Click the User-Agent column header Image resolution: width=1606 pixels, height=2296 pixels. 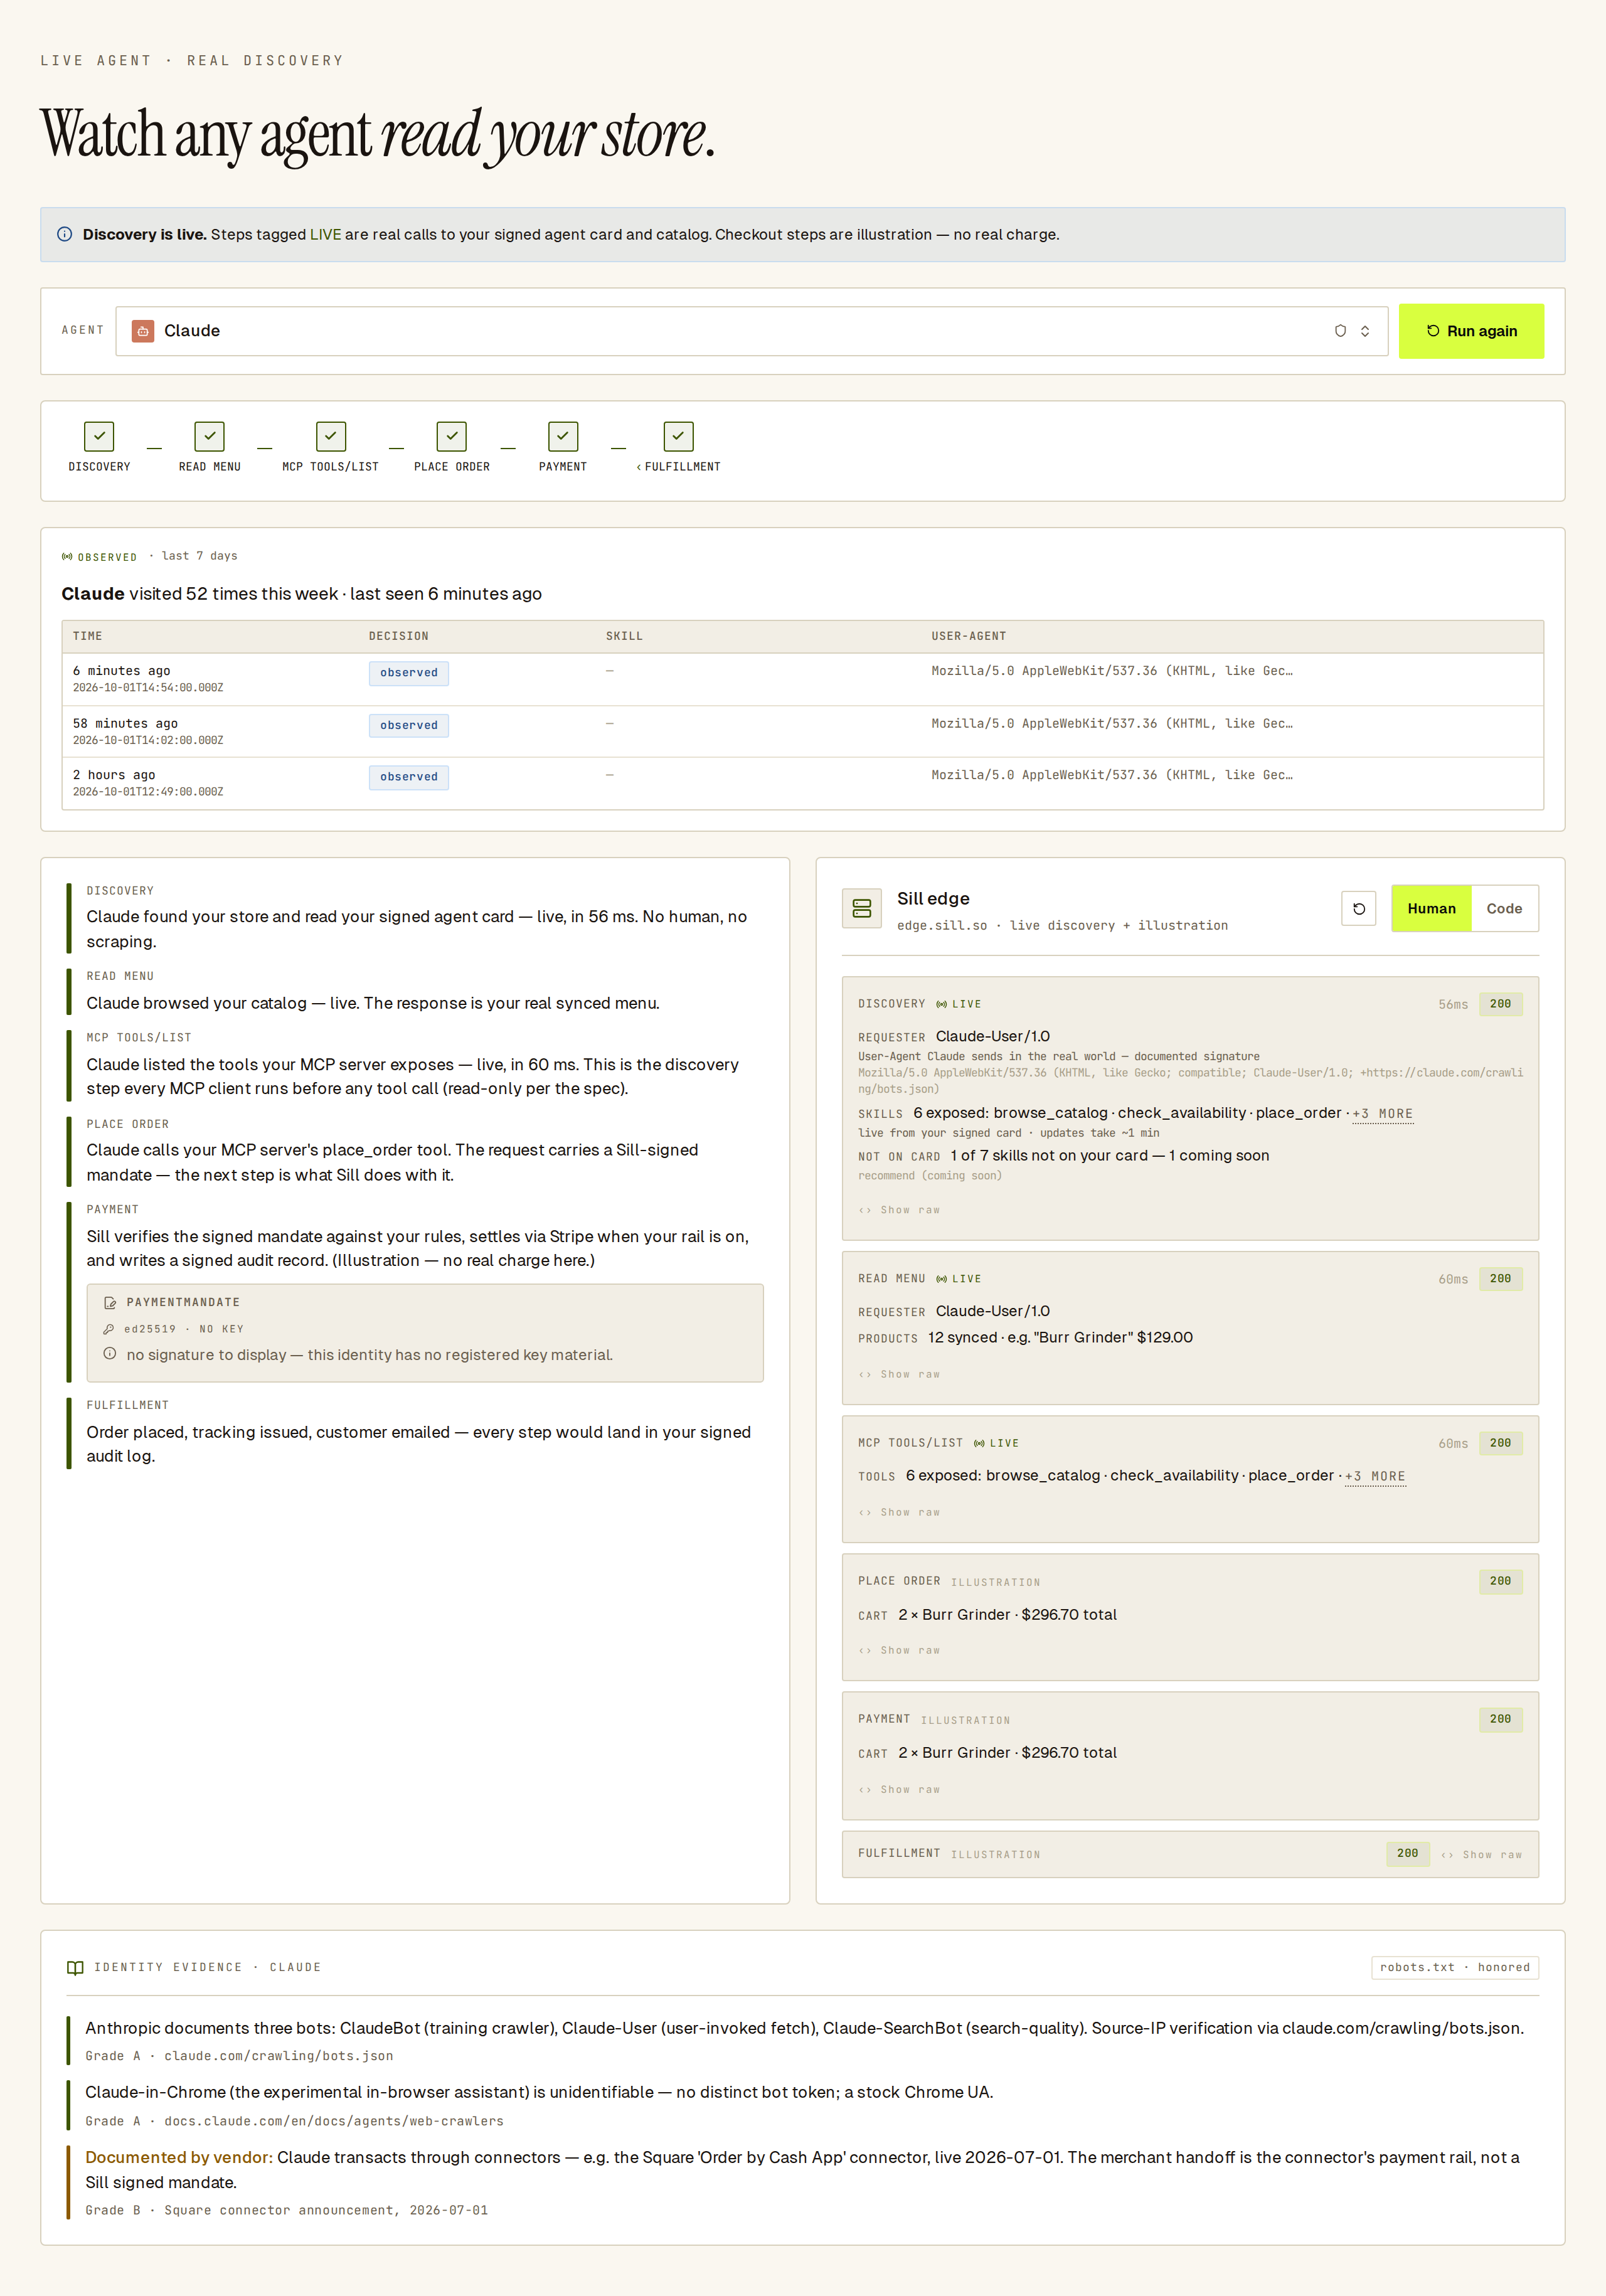968,636
